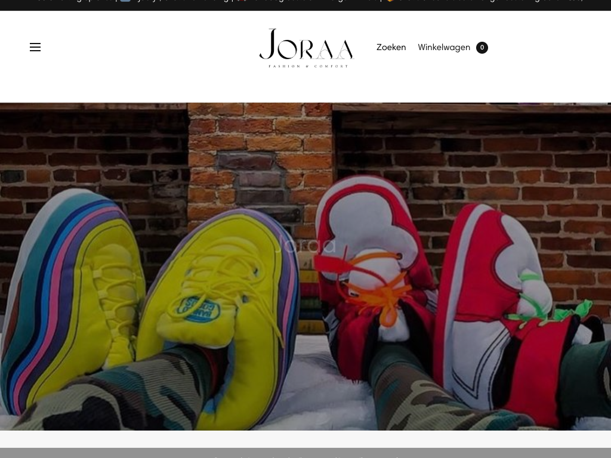Click the Fashion & Comfort tagline under logo

[x=307, y=66]
